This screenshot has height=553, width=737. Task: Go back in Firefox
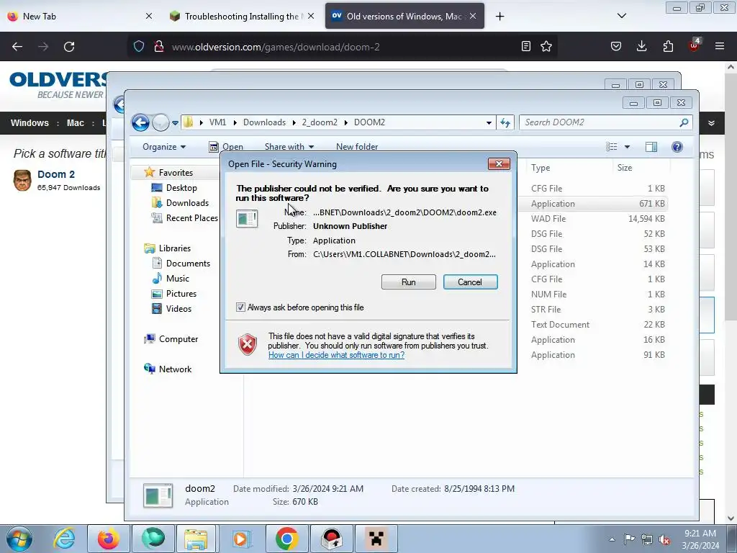coord(17,47)
